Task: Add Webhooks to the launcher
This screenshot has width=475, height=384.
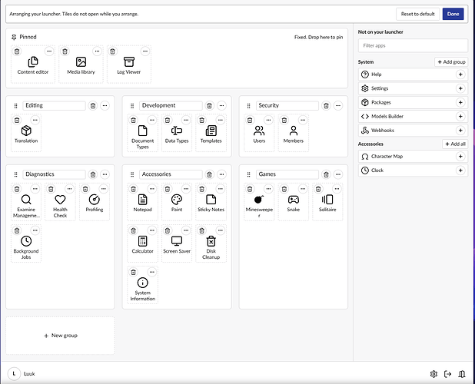Action: point(460,131)
